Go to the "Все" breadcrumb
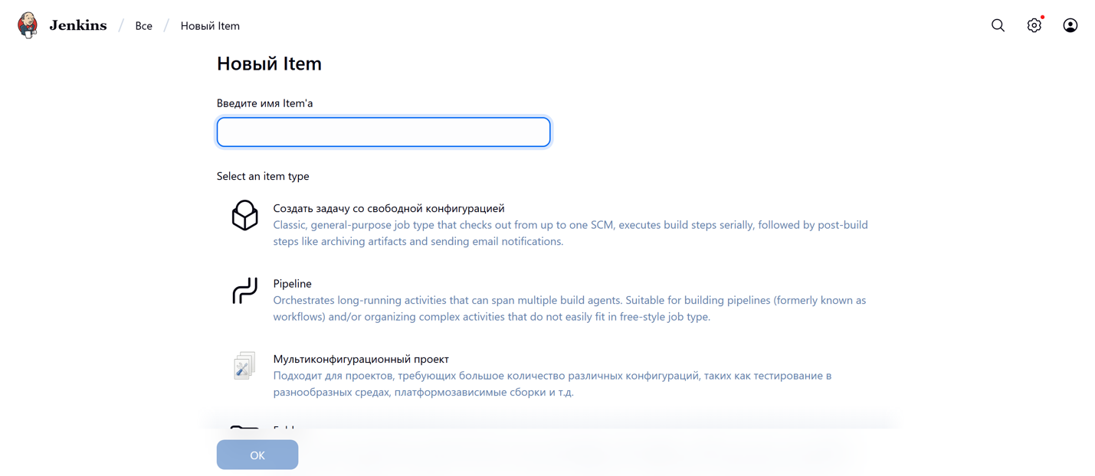Screen dimensions: 1095x476 tap(143, 26)
